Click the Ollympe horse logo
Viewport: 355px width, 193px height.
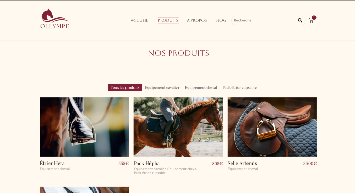coord(54,19)
